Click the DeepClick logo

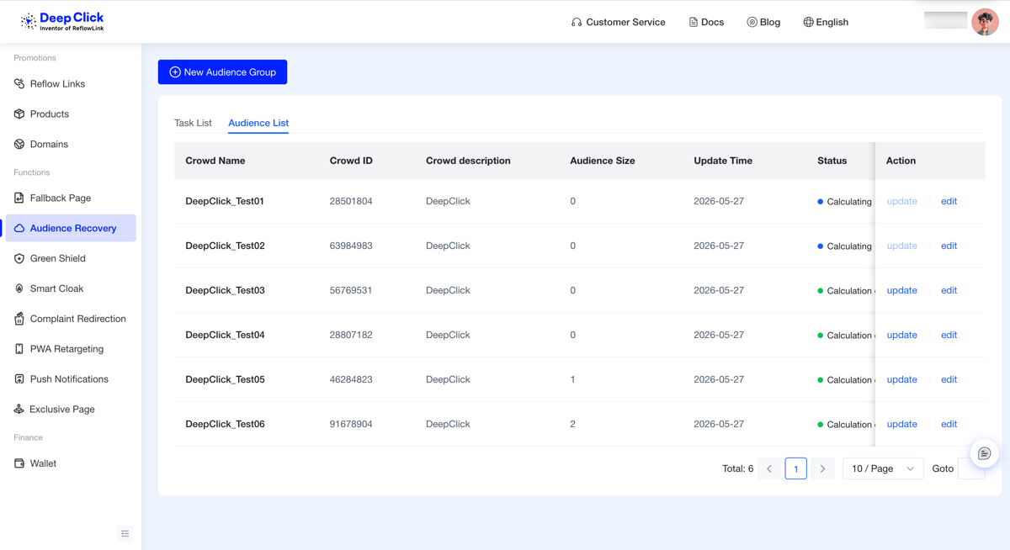(x=62, y=22)
